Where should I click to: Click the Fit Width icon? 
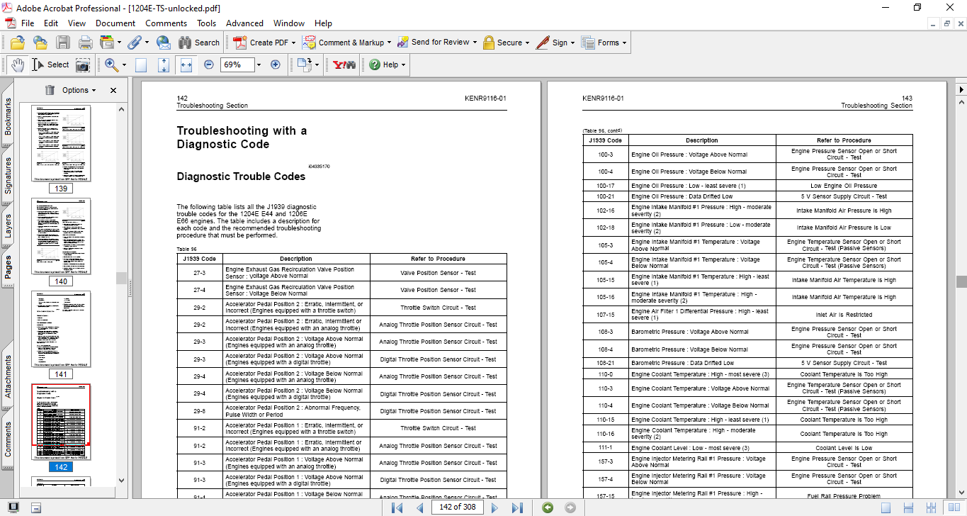tap(186, 64)
